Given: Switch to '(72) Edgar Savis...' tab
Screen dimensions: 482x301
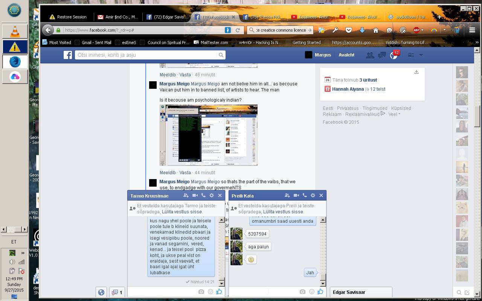Looking at the screenshot, I should click(x=167, y=17).
